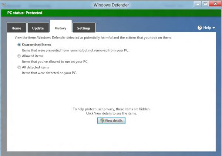Click the Help question mark icon
This screenshot has height=156, width=222.
pos(200,28)
